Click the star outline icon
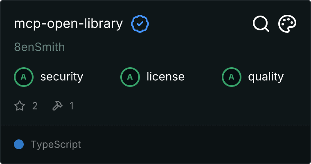 point(20,105)
